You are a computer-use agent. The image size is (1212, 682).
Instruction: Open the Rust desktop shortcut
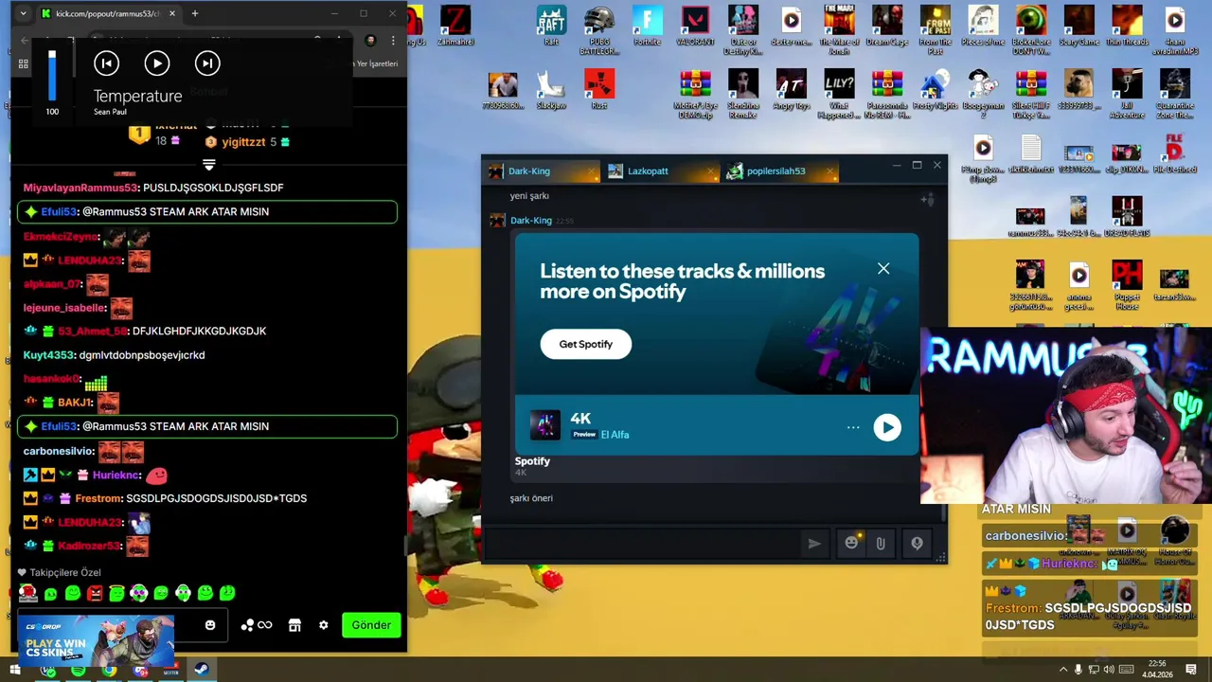coord(598,90)
